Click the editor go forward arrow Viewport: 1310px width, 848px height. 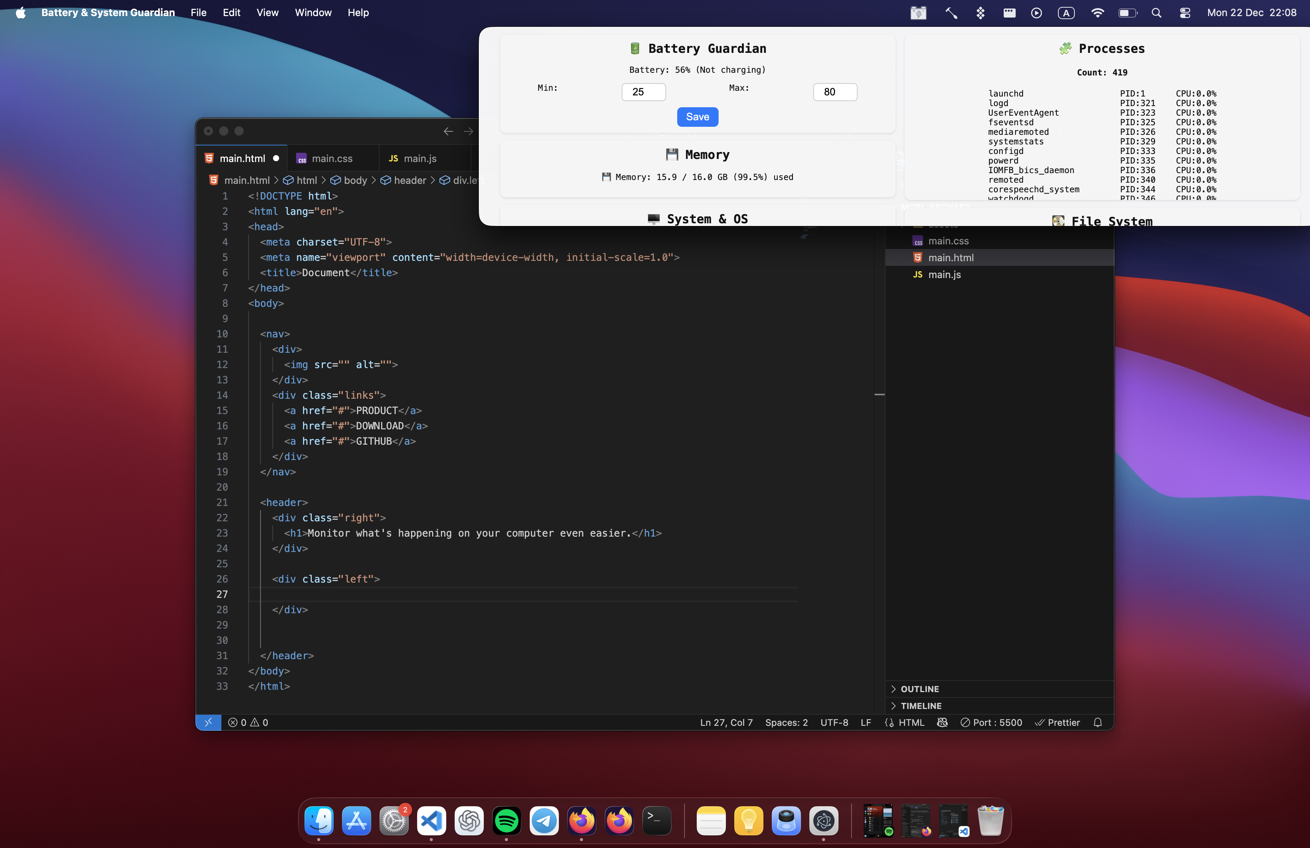pos(468,131)
